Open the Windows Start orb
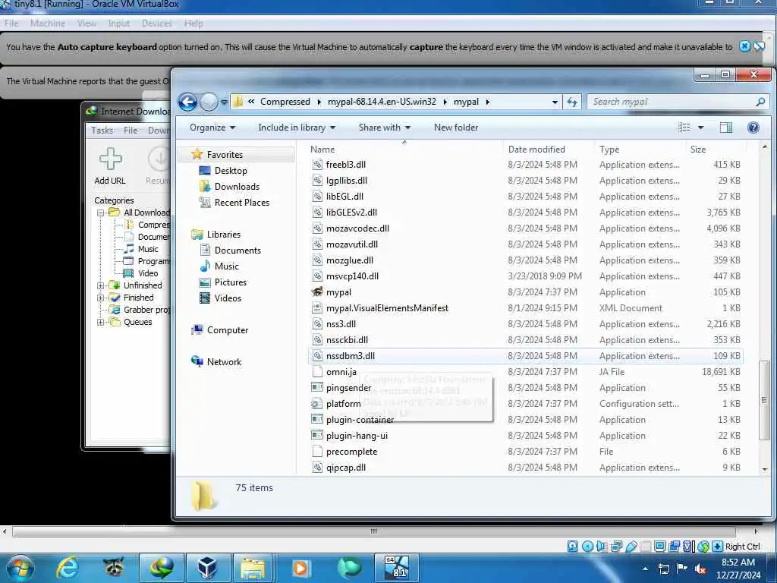Image resolution: width=777 pixels, height=583 pixels. [20, 568]
